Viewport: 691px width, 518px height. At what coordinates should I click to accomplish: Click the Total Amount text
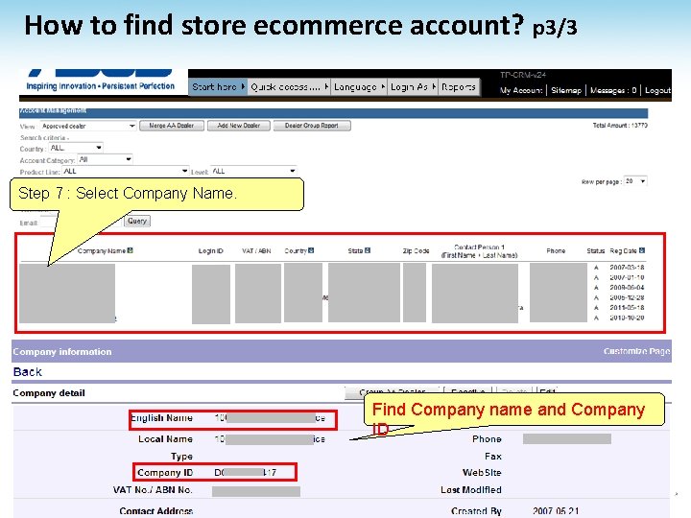620,126
